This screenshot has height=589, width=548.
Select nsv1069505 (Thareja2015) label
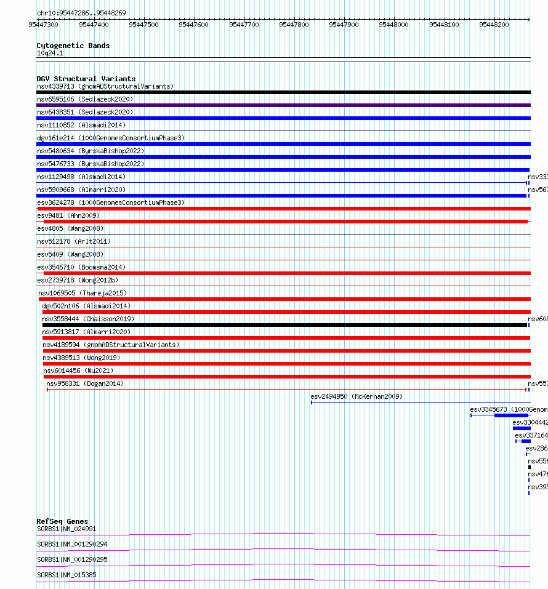coord(83,293)
